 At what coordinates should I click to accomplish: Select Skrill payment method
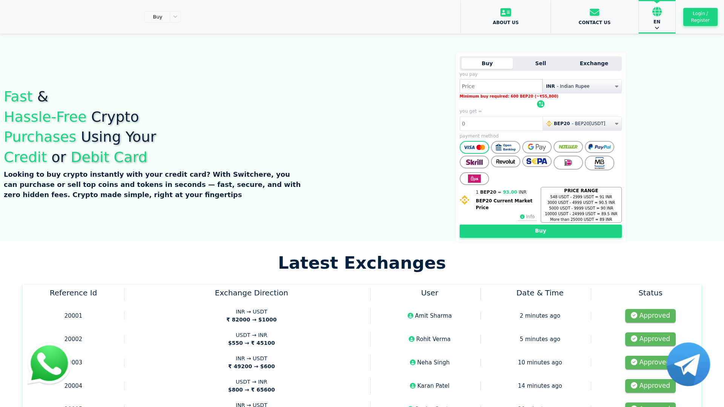474,162
